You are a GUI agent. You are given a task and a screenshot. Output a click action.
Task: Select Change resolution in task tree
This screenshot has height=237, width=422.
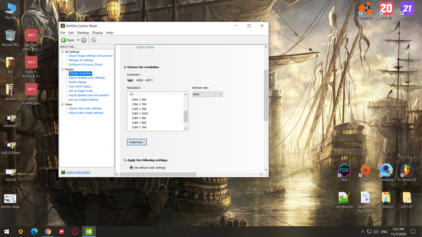click(x=80, y=73)
